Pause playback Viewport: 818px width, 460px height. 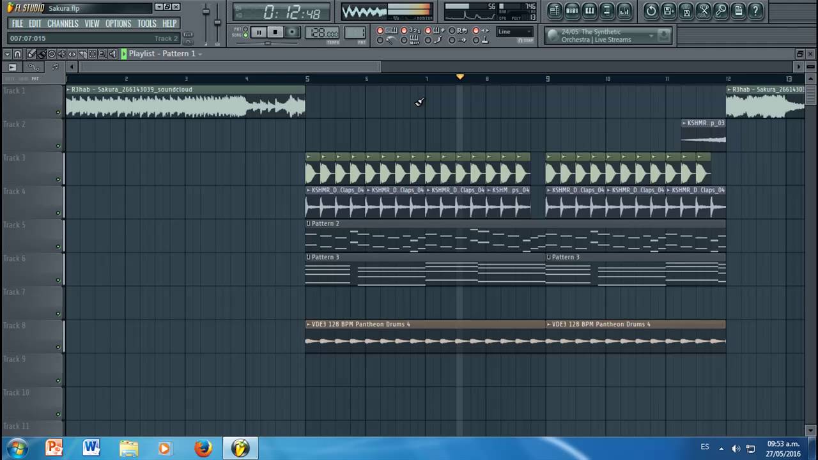259,32
